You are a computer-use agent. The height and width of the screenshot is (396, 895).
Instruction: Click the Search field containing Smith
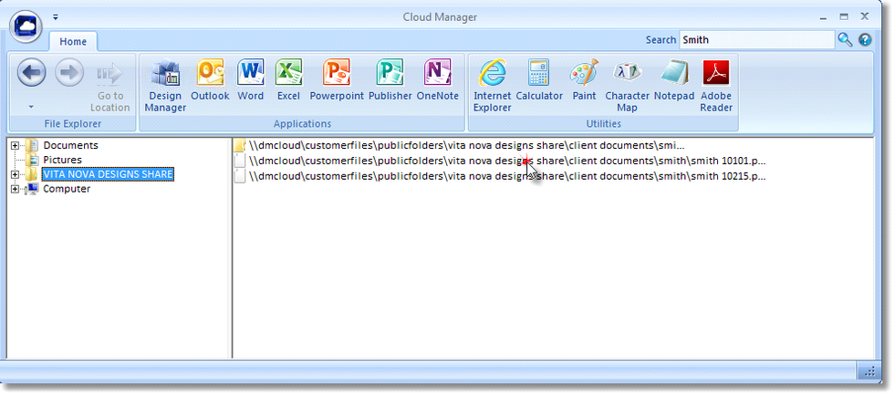pos(756,40)
